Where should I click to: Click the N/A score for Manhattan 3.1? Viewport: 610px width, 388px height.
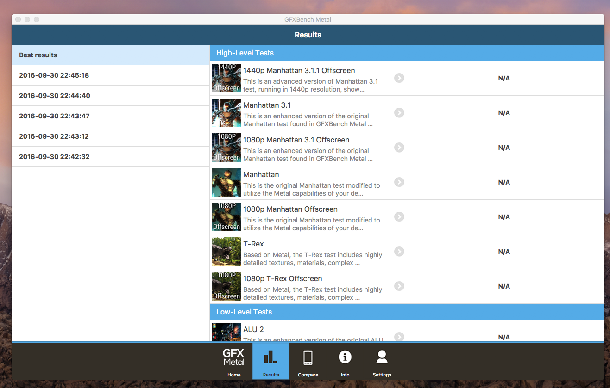pos(504,113)
